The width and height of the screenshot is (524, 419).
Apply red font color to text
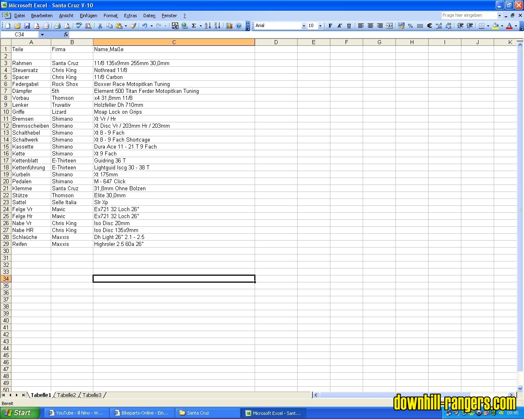click(509, 26)
